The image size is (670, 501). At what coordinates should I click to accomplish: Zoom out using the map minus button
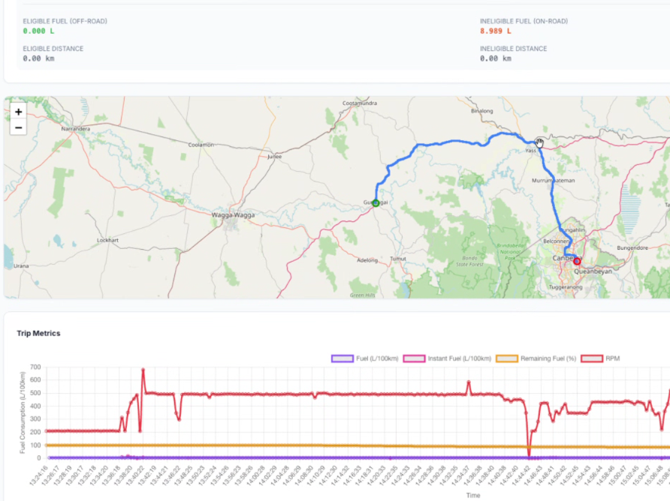18,127
